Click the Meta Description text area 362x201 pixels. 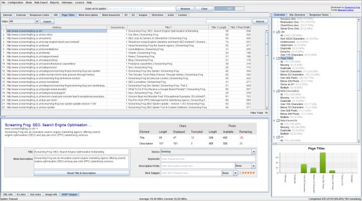coord(81,162)
